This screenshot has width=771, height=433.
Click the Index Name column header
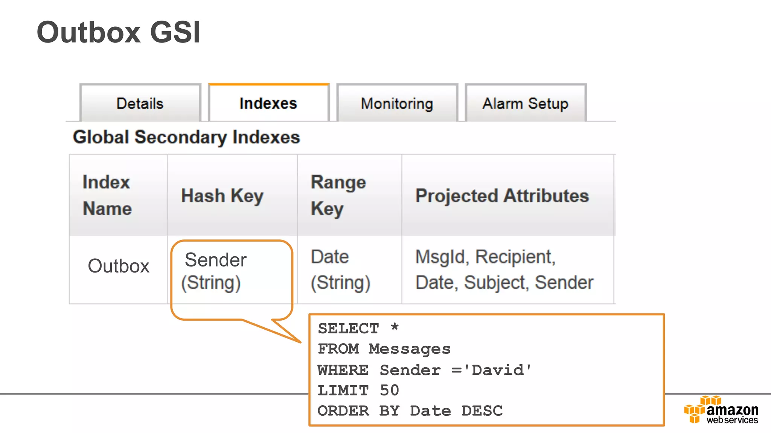point(107,195)
